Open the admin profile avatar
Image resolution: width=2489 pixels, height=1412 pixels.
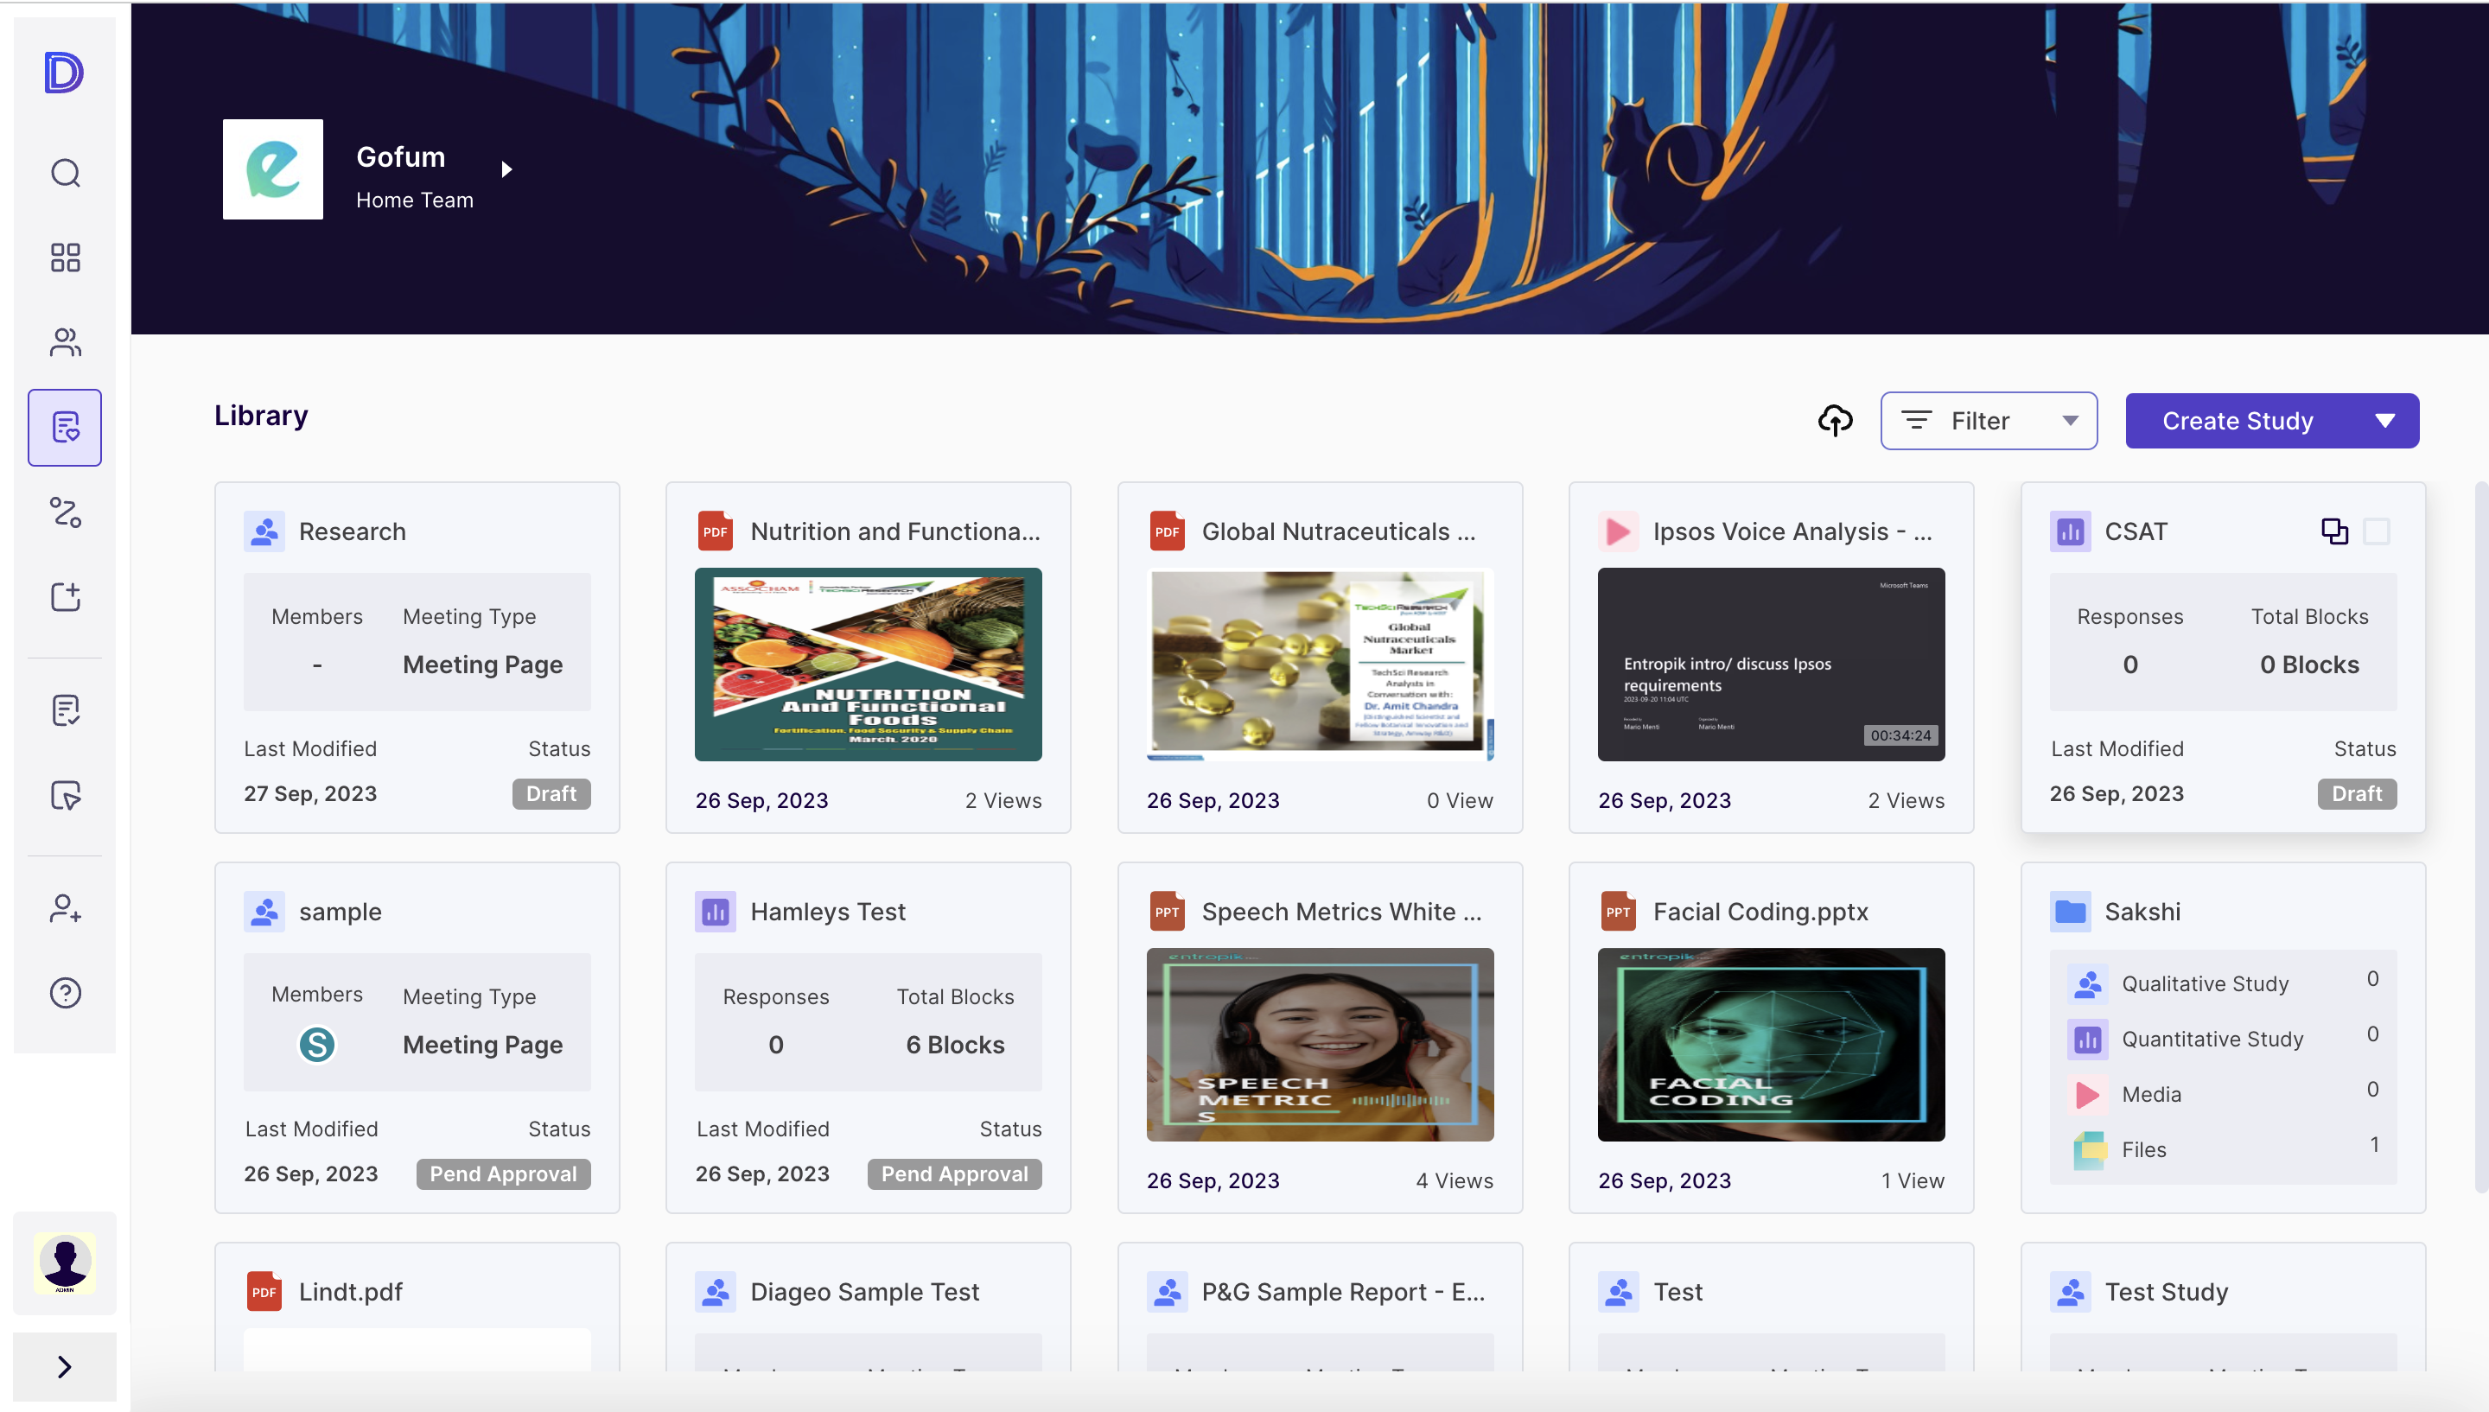tap(65, 1263)
